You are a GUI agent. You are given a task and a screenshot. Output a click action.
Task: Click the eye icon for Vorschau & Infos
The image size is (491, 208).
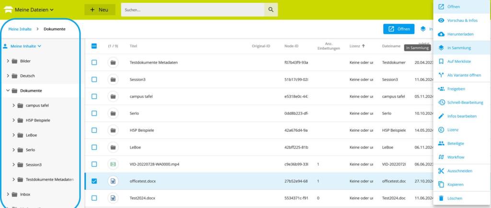441,20
